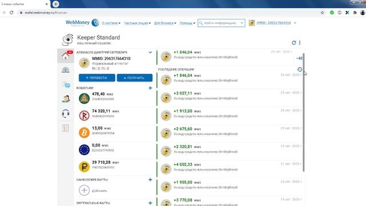Open the operations history clock icon
The height and width of the screenshot is (206, 366).
click(x=300, y=69)
